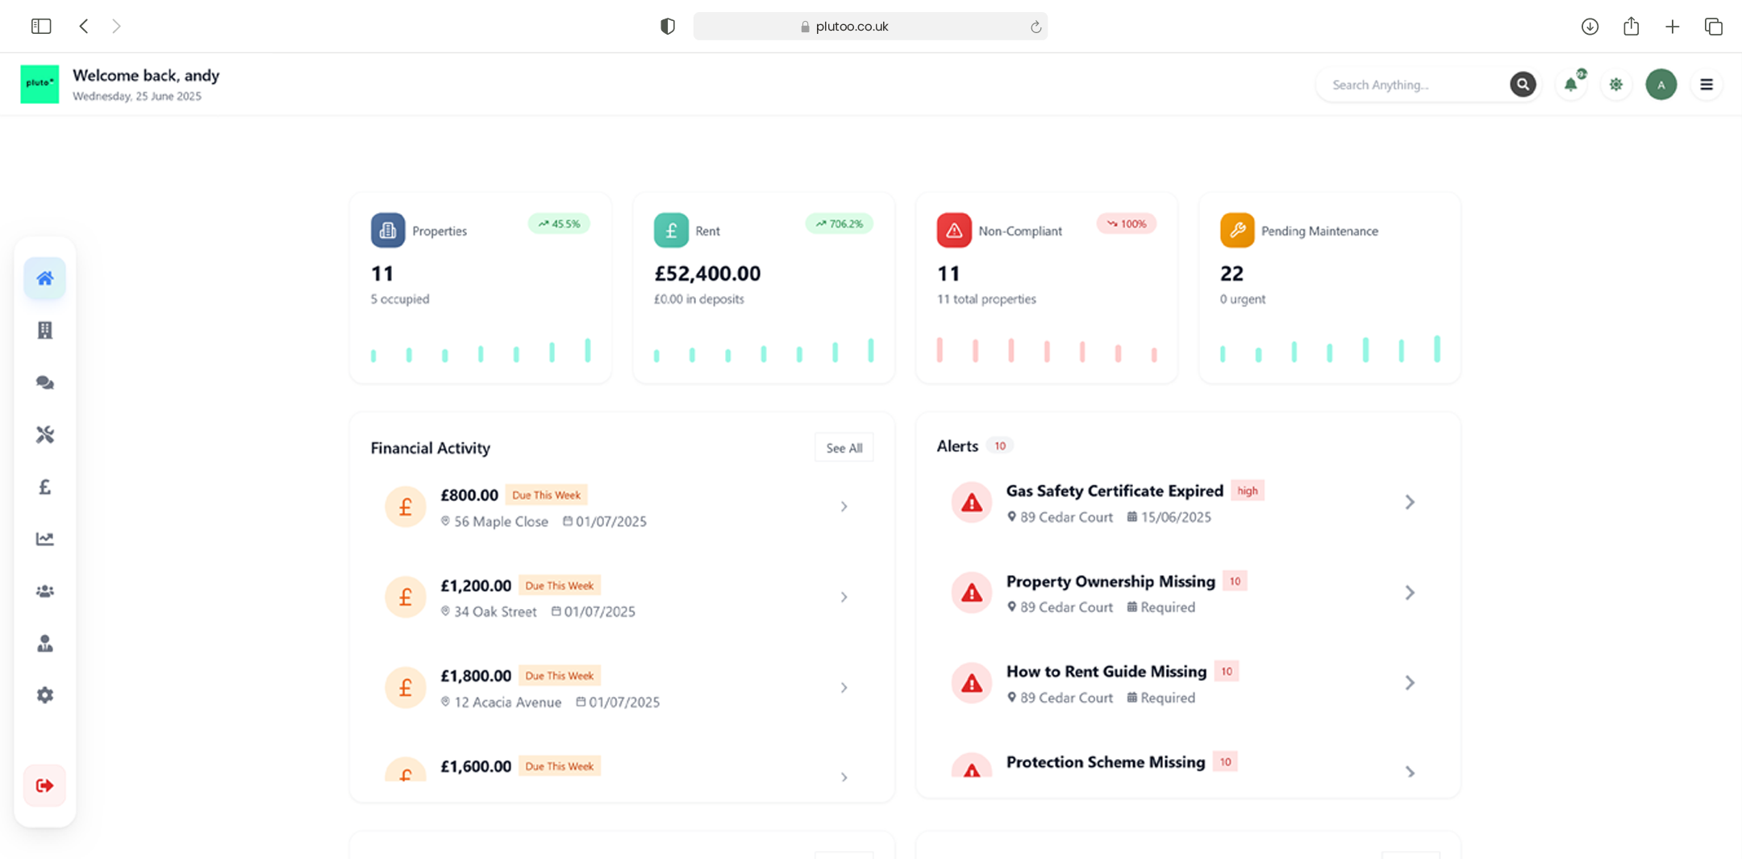Click the search magnifier button
The height and width of the screenshot is (859, 1742).
pyautogui.click(x=1522, y=85)
